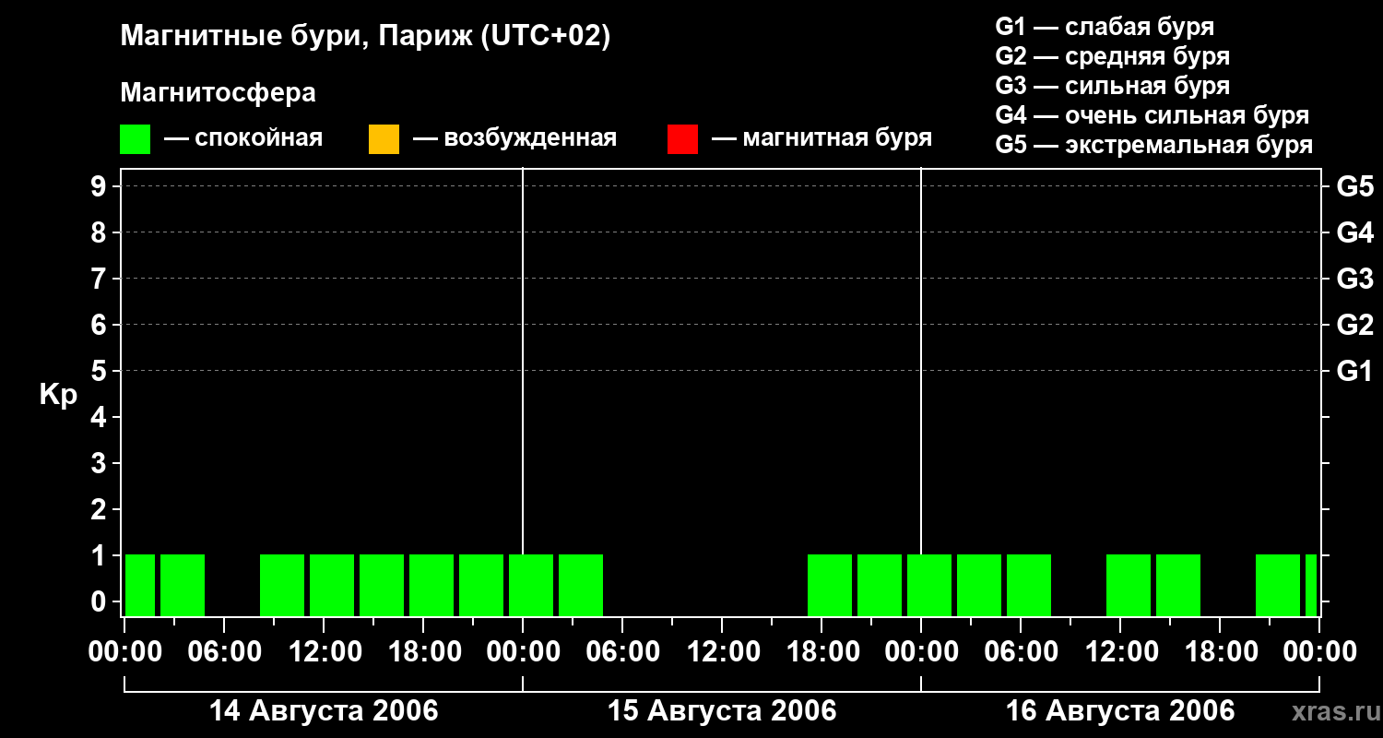
Task: Click the right-axis 'G5' storm level label
Action: tap(1355, 186)
